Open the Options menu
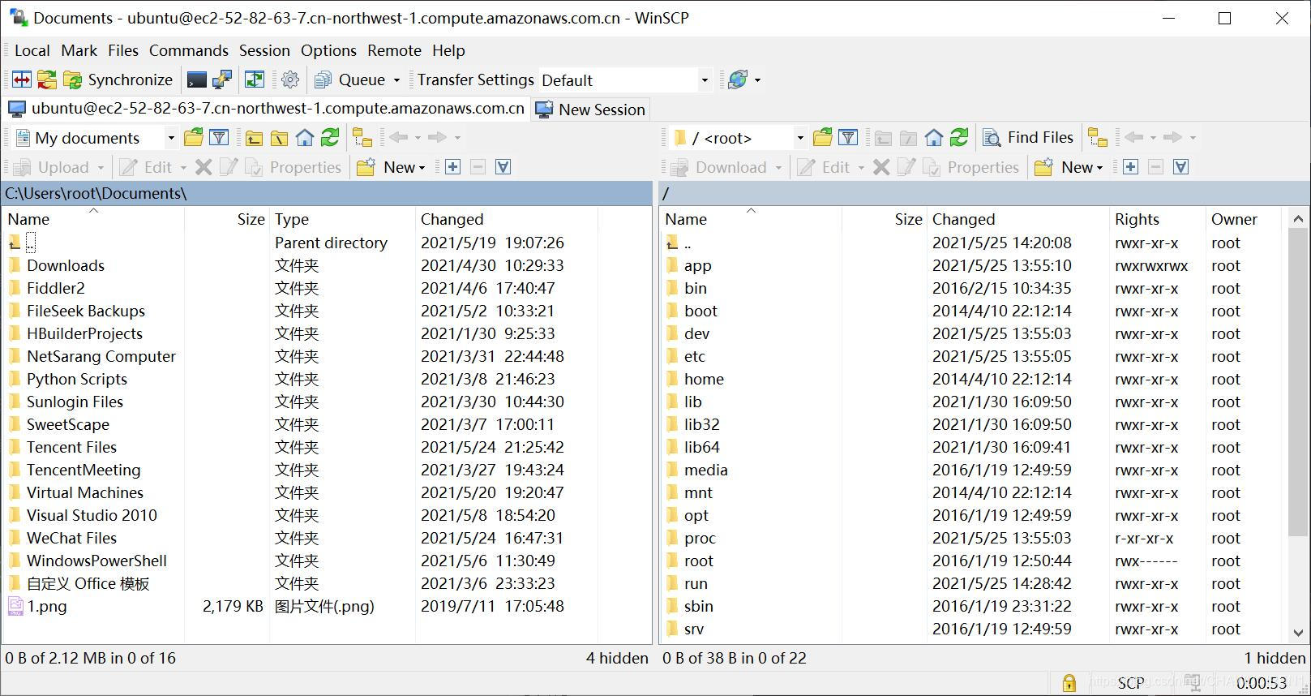The height and width of the screenshot is (696, 1311). click(328, 50)
